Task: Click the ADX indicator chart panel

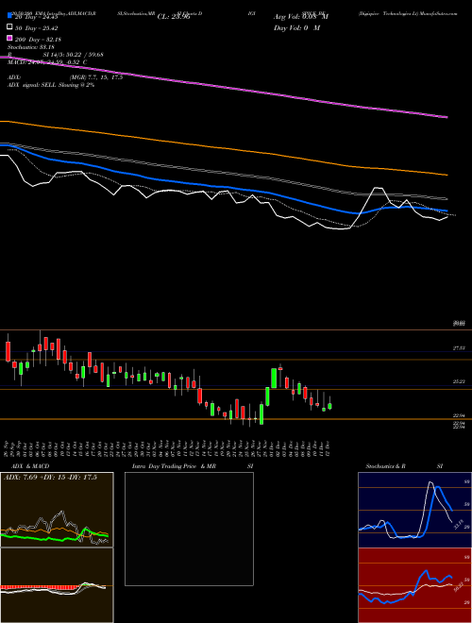Action: coord(57,510)
